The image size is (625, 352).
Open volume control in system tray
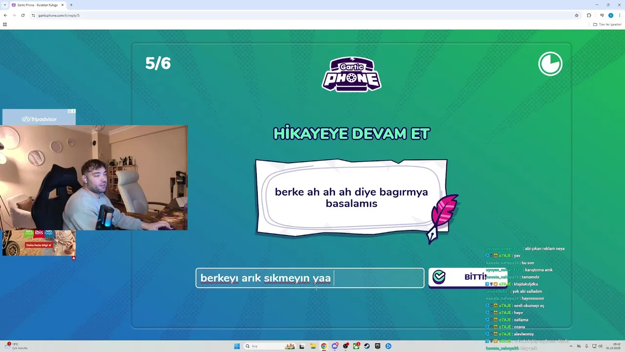point(600,346)
